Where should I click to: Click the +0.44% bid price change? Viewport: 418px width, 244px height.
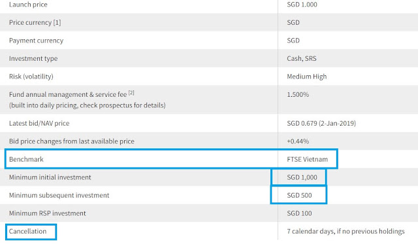tap(298, 141)
